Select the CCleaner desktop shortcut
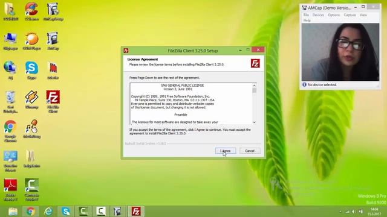Screen dimensions: 387x217 [31, 11]
